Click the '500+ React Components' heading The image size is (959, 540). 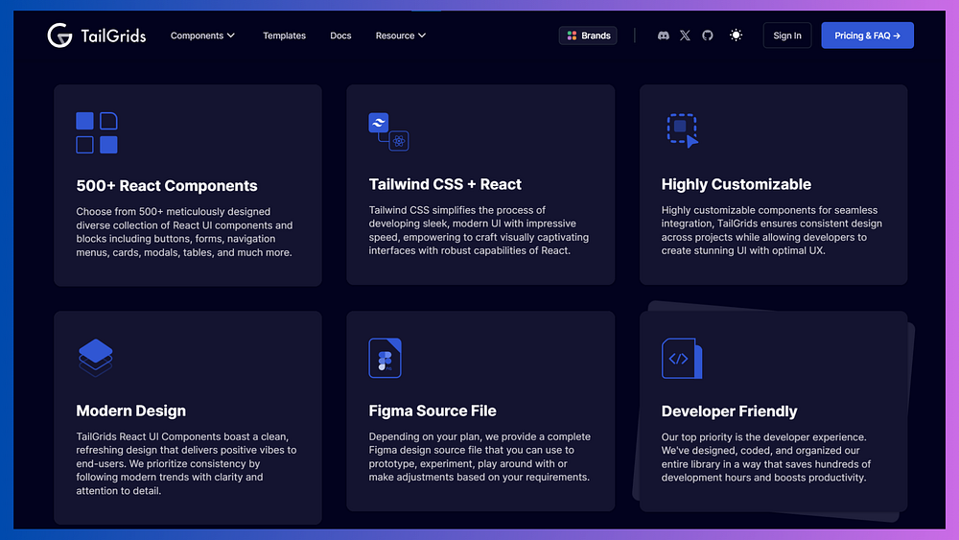pos(167,185)
